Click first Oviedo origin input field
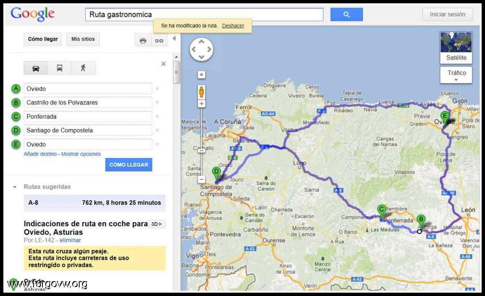This screenshot has height=296, width=485. [88, 89]
